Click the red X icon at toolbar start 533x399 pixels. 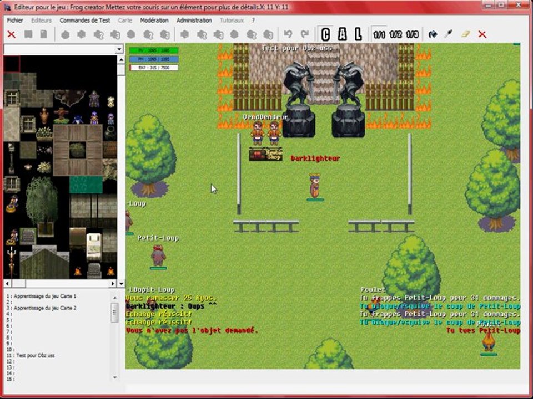tap(12, 34)
